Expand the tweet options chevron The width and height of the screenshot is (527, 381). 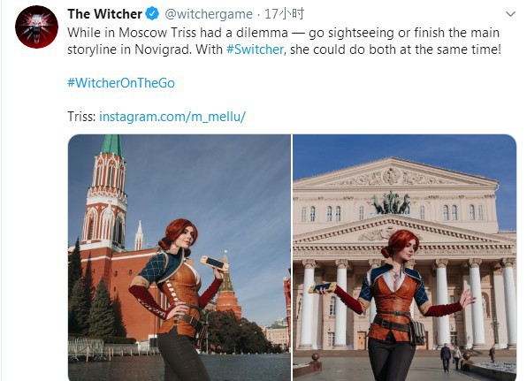[x=510, y=14]
